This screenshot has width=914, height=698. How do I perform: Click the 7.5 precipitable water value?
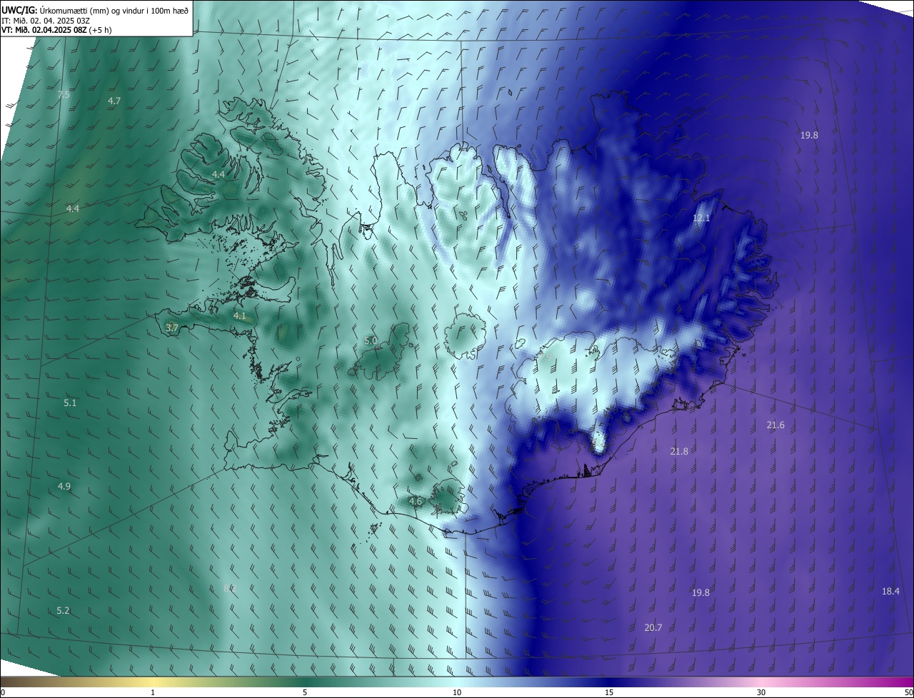(64, 94)
